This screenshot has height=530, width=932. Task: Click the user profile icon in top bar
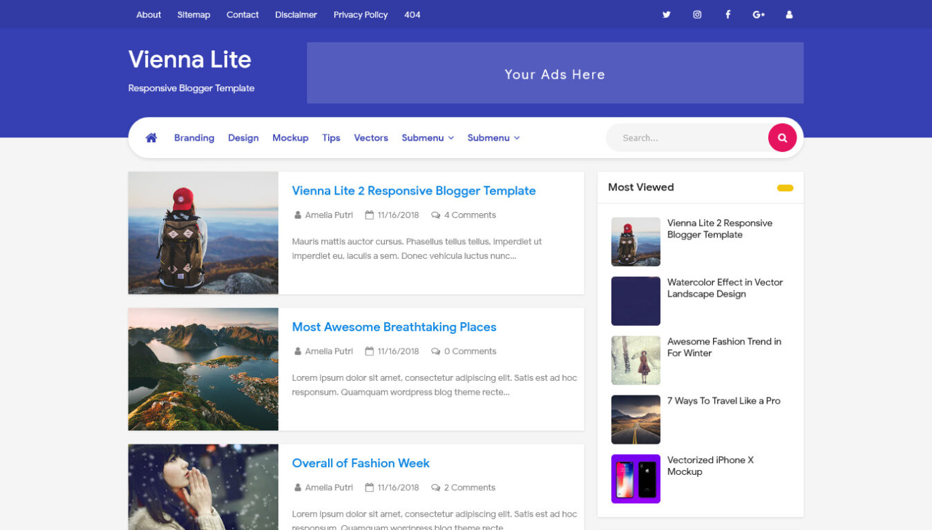(789, 14)
